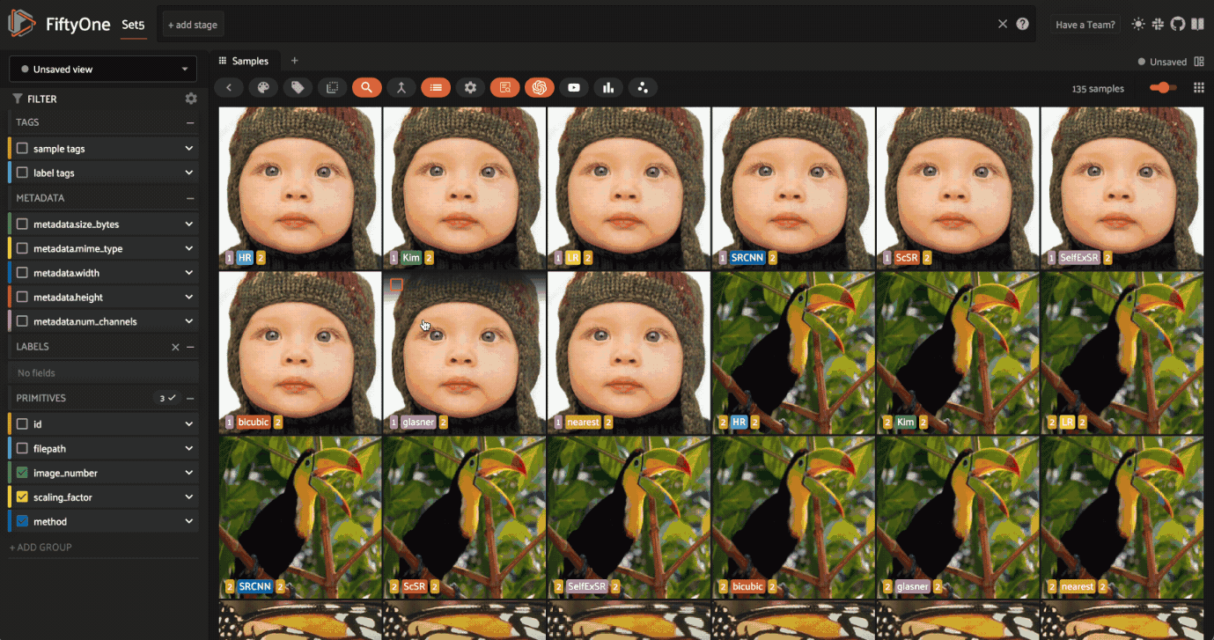Expand the sample tags filter chevron
Viewport: 1214px width, 640px height.
click(x=188, y=149)
